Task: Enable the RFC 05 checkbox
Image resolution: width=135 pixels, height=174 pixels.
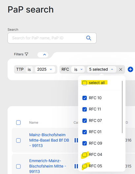Action: coord(84,166)
